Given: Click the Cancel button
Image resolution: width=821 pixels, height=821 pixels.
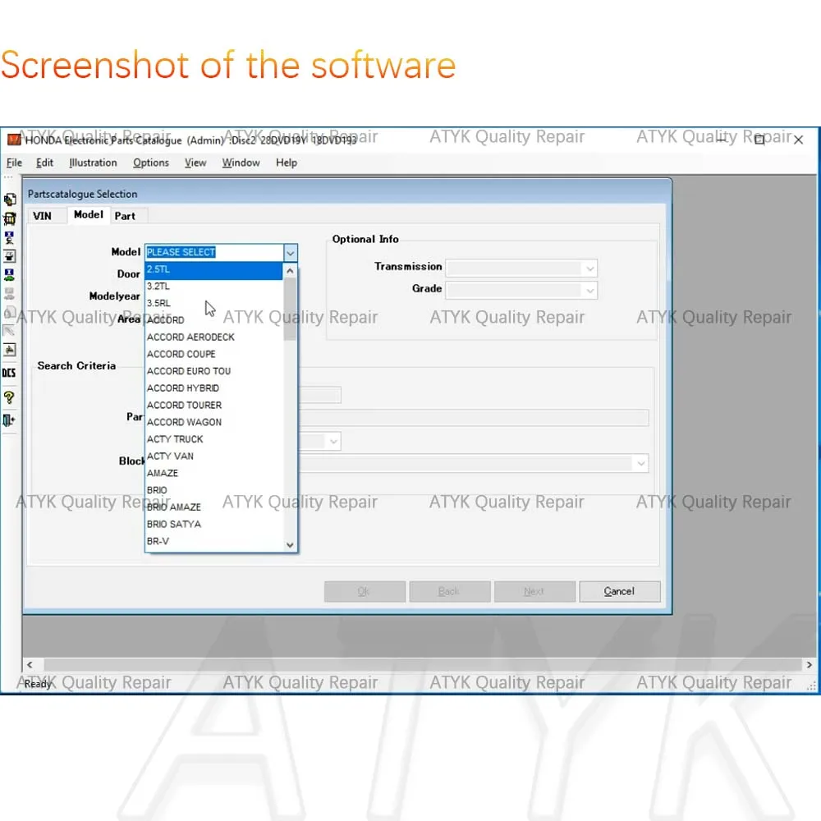Looking at the screenshot, I should (619, 592).
